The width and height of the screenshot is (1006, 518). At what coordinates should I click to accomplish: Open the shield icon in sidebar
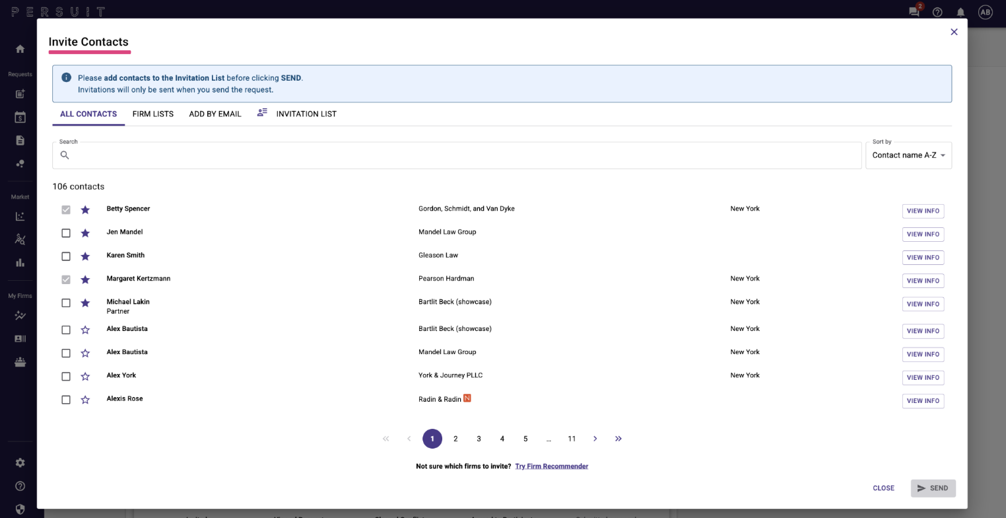tap(20, 509)
